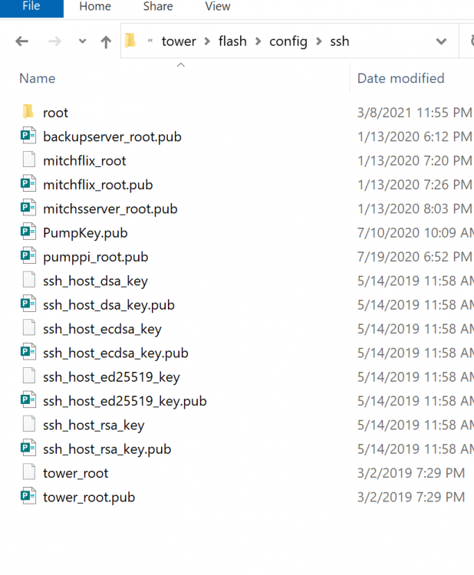474x575 pixels.
Task: Select ssh_host_ed25519_key blank file icon
Action: [29, 376]
